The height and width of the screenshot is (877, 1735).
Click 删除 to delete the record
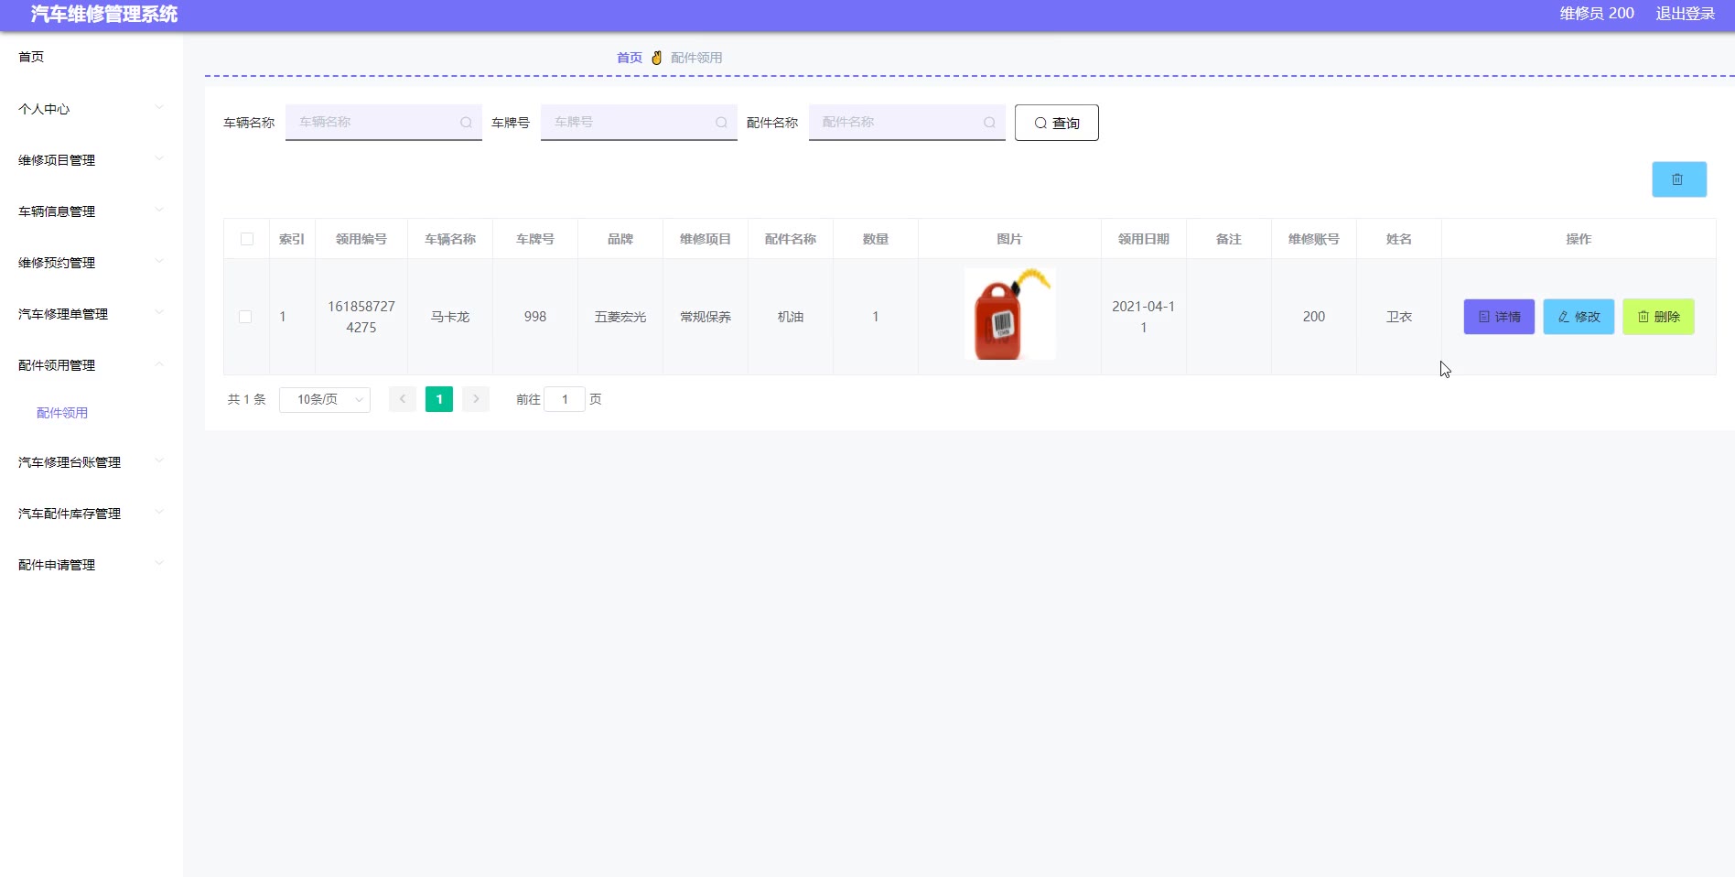1658,317
